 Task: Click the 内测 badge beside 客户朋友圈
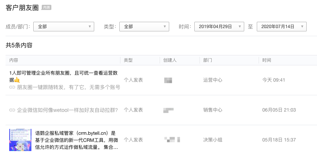[x=46, y=7]
